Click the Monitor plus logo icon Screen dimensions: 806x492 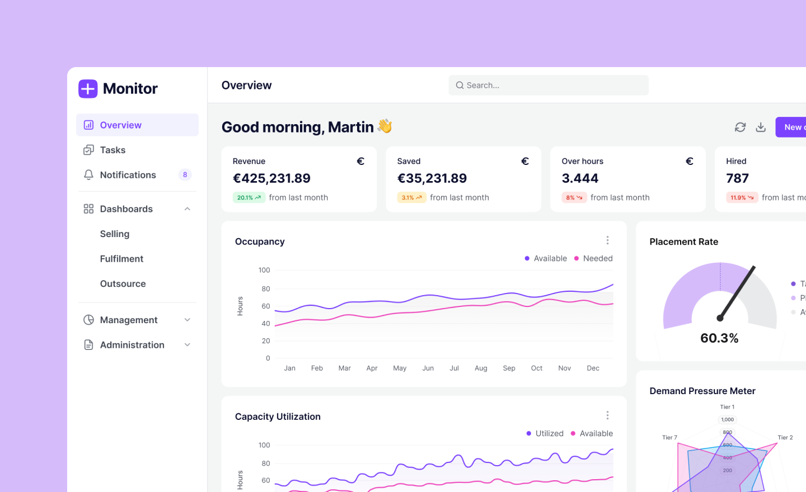(x=88, y=88)
